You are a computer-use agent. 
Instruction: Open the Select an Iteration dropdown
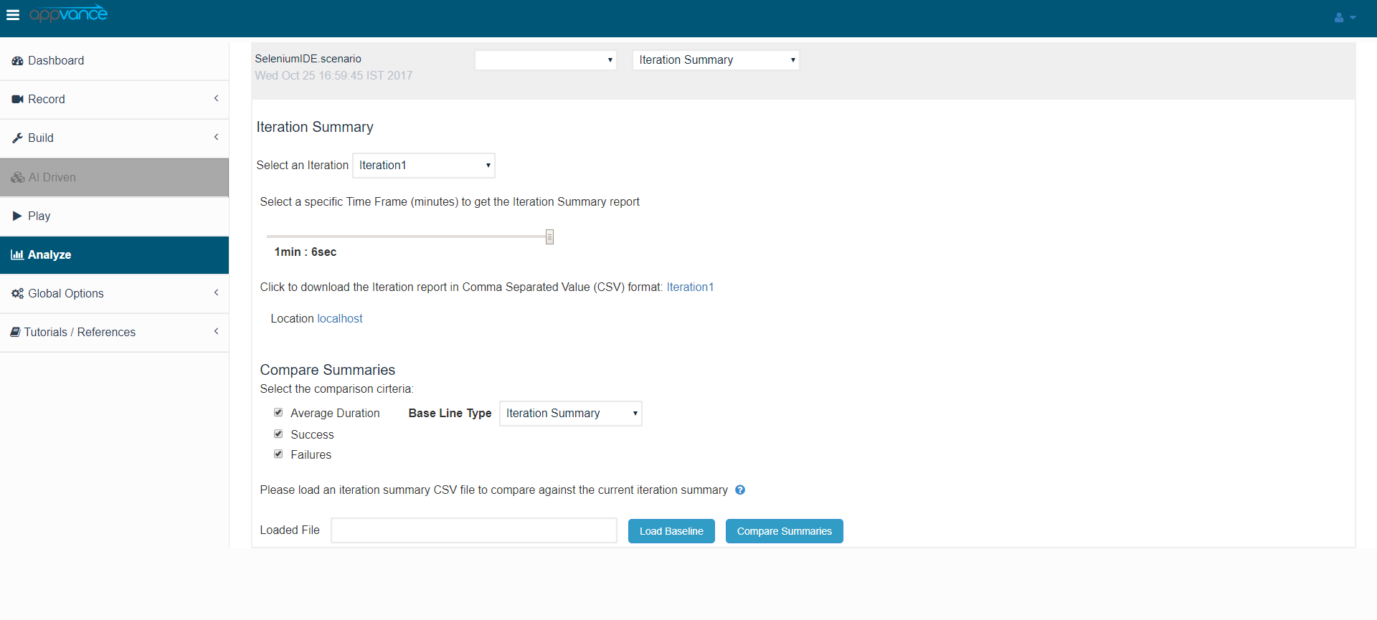pyautogui.click(x=424, y=166)
